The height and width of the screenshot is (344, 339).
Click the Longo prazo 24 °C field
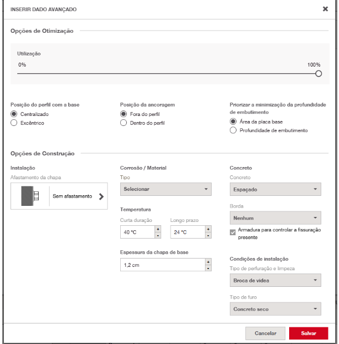(x=188, y=232)
